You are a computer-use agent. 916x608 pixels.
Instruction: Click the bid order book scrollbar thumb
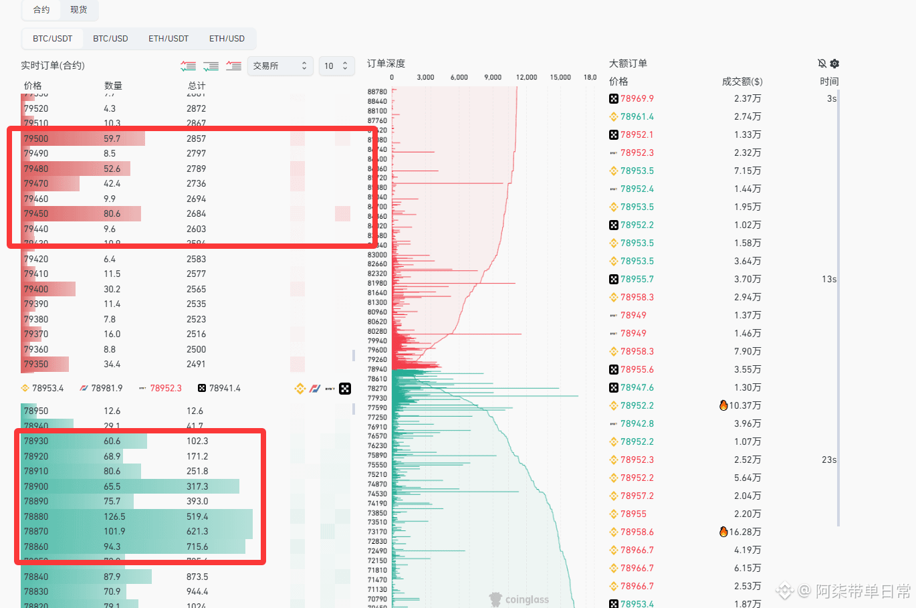pos(354,409)
